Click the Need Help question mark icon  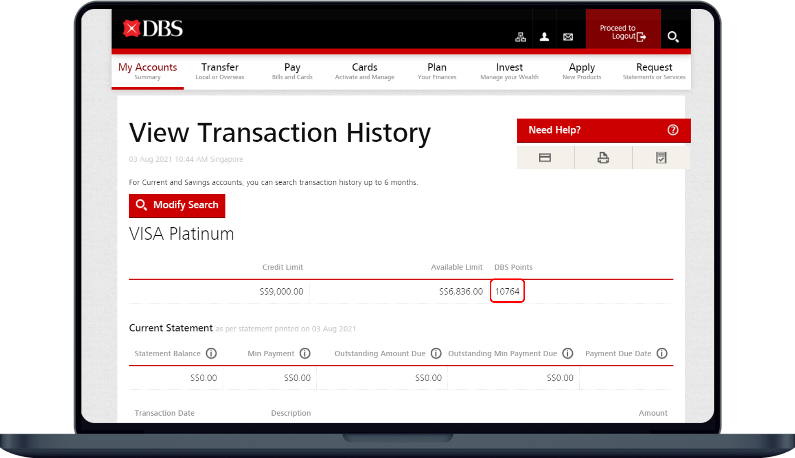(x=673, y=130)
